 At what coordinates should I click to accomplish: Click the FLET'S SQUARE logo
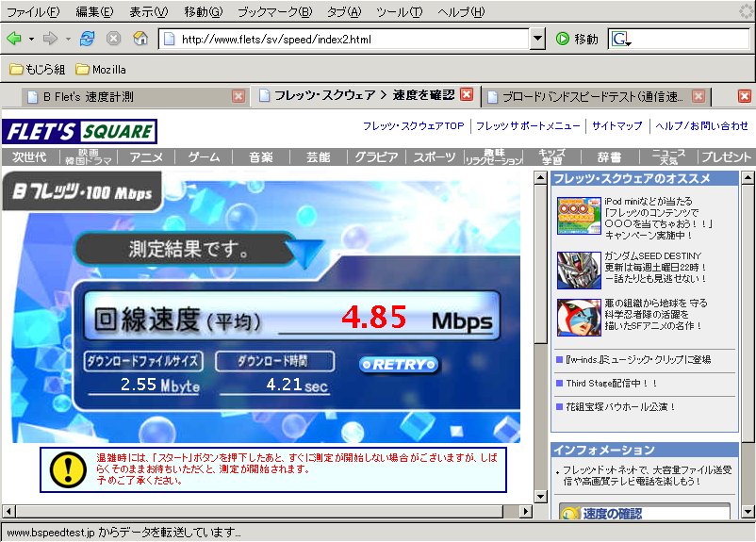79,132
